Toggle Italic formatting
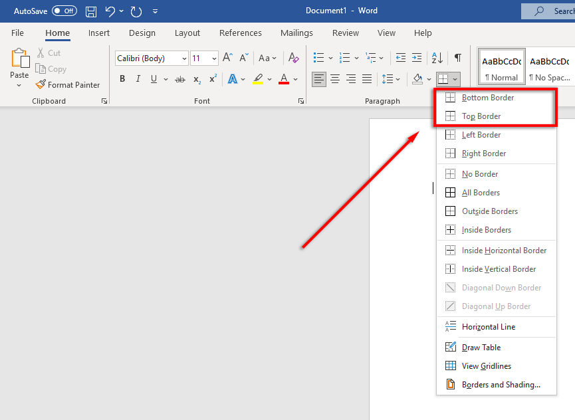 click(x=138, y=79)
